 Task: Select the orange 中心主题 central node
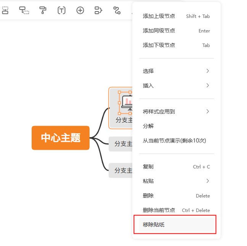[61, 138]
